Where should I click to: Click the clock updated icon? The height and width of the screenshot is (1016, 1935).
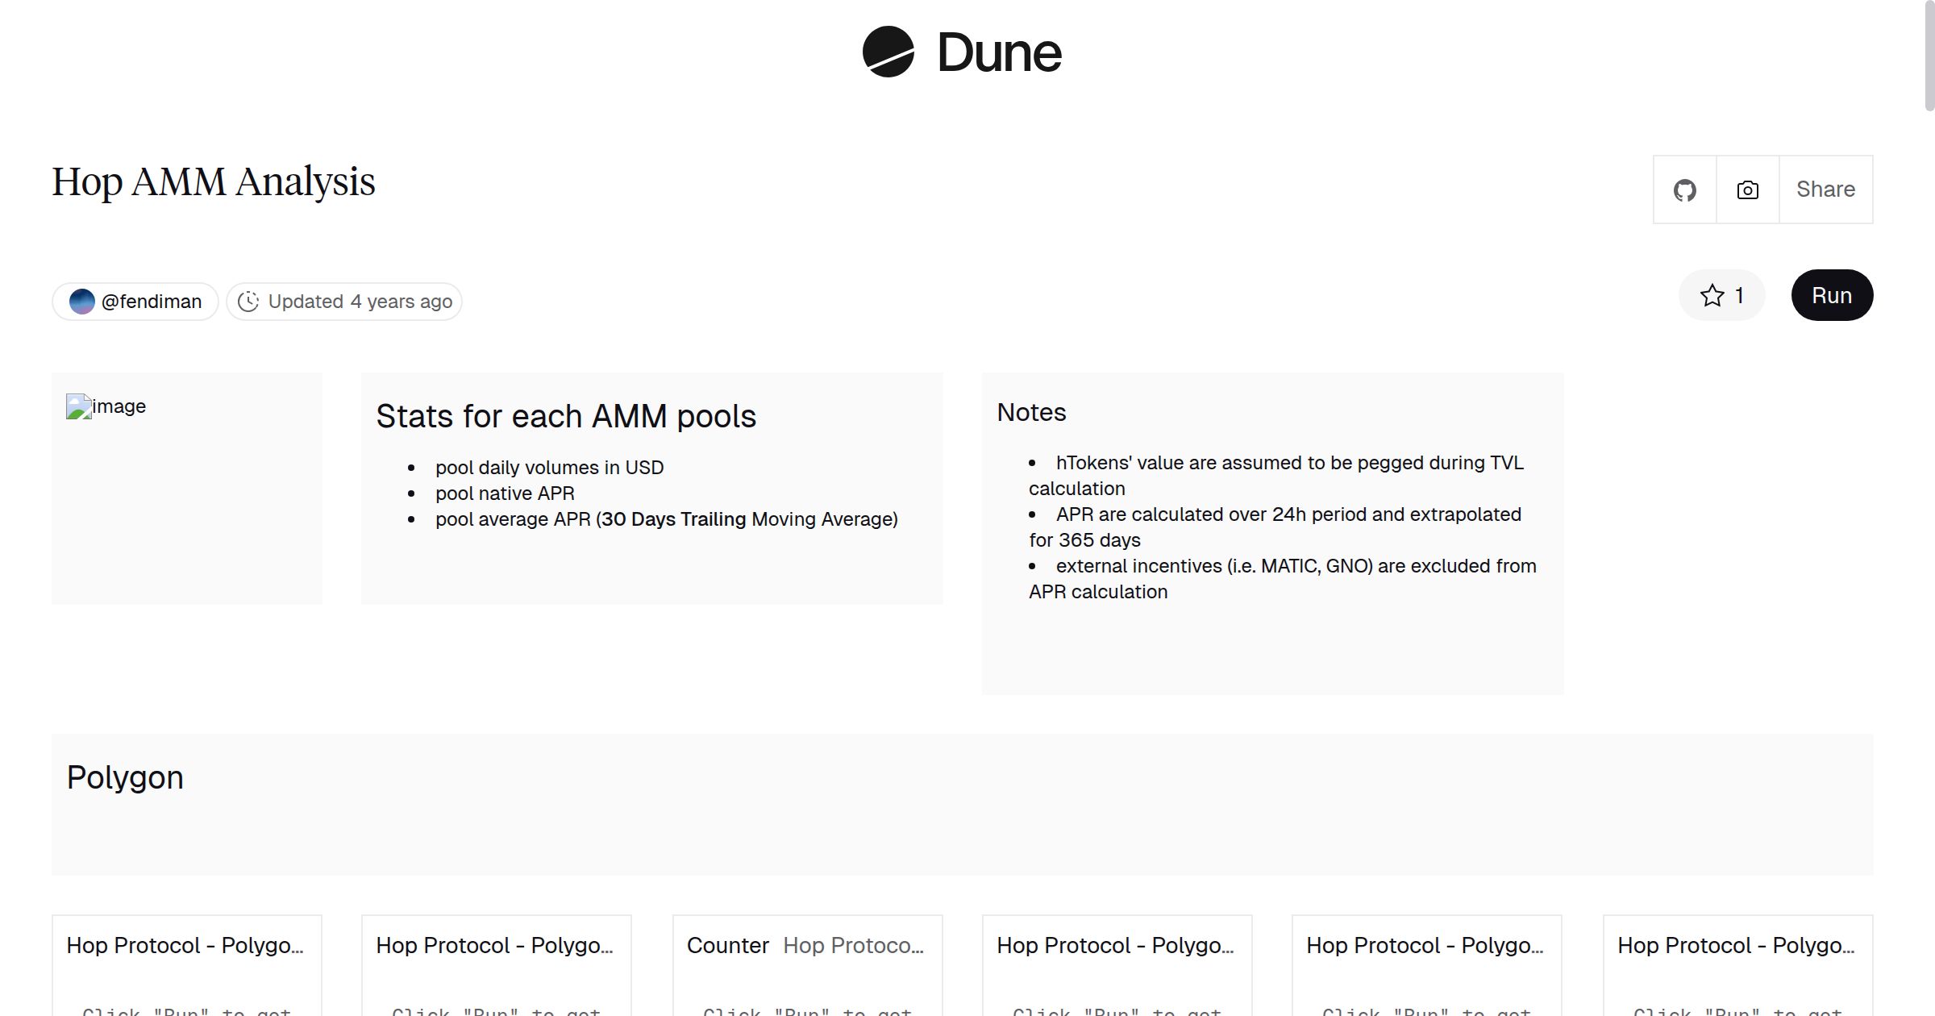click(x=248, y=302)
